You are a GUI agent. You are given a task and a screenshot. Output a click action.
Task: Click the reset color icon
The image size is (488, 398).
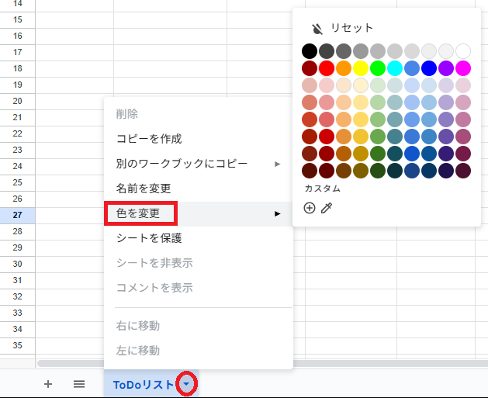[x=317, y=29]
